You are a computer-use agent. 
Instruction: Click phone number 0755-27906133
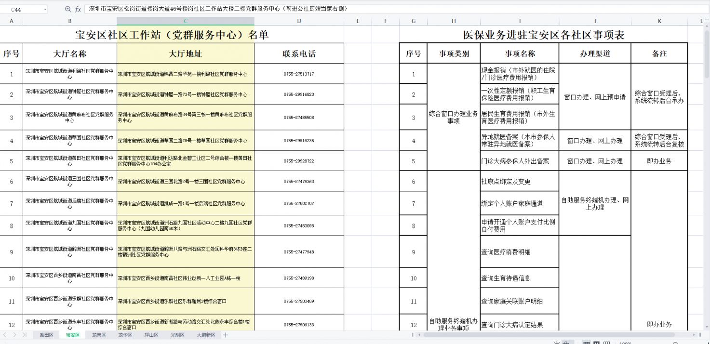(299, 325)
